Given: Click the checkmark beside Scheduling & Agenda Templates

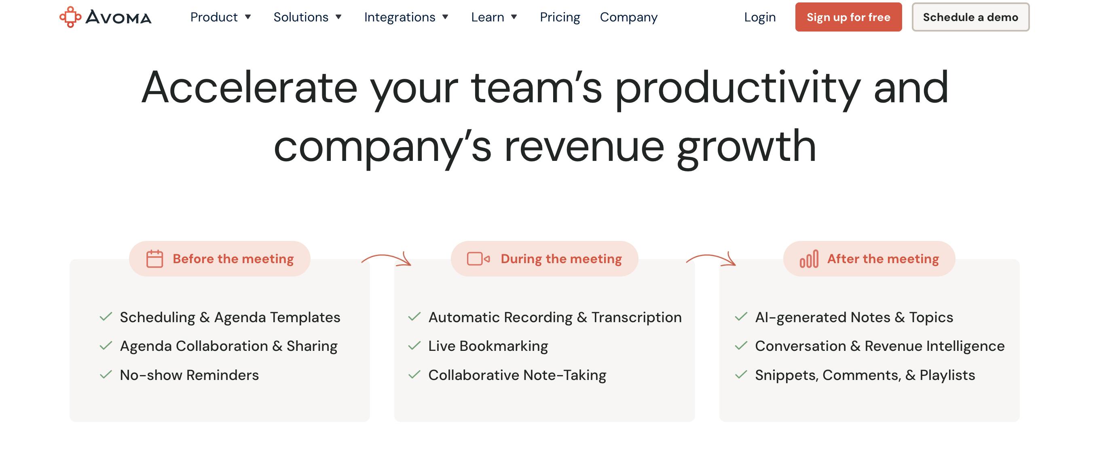Looking at the screenshot, I should [x=106, y=317].
